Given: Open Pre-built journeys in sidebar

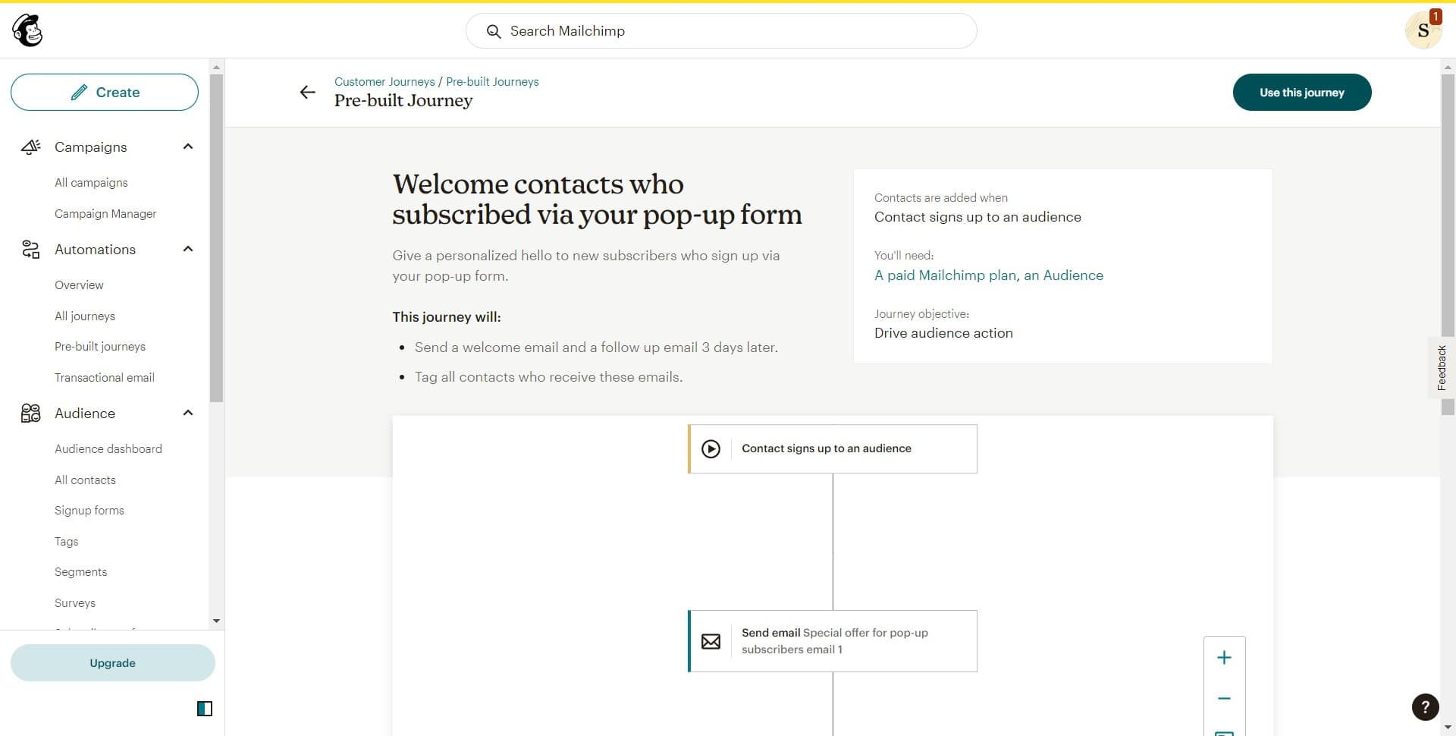Looking at the screenshot, I should tap(100, 346).
